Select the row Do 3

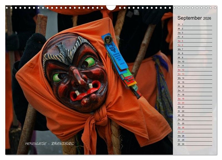(x=195, y=33)
